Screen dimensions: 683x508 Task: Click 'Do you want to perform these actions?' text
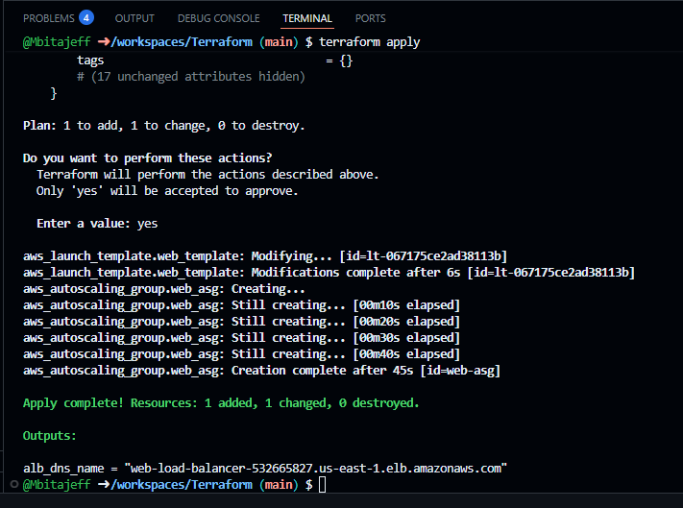[147, 158]
